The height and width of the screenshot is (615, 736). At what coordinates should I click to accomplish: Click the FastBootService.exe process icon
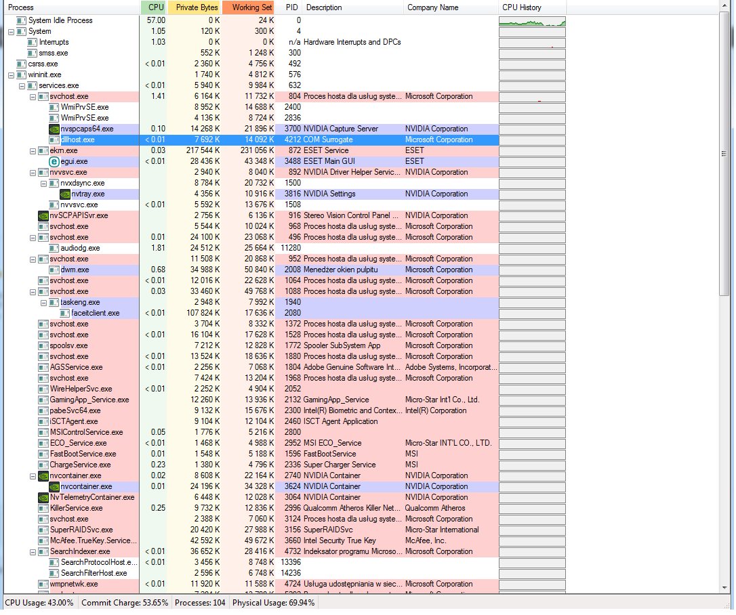click(43, 454)
